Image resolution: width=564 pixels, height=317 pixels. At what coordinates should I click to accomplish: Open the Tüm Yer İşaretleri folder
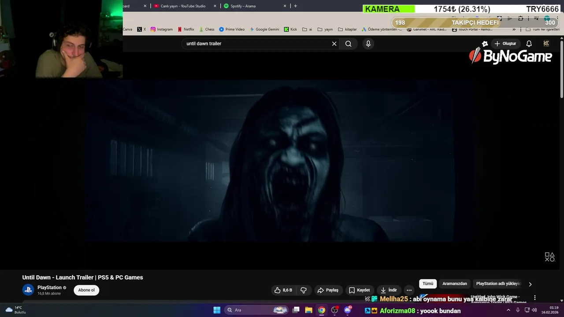[542, 29]
